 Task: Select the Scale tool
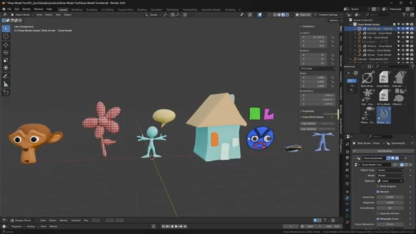(6, 60)
